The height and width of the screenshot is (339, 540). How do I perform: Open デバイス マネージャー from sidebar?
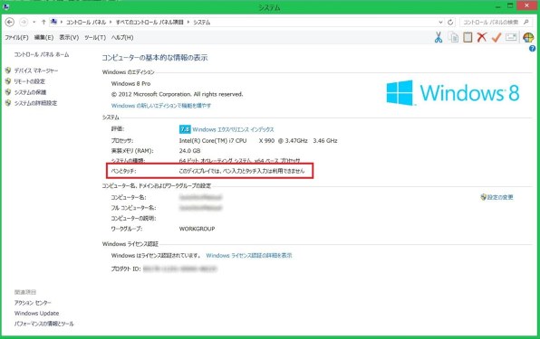click(x=36, y=71)
